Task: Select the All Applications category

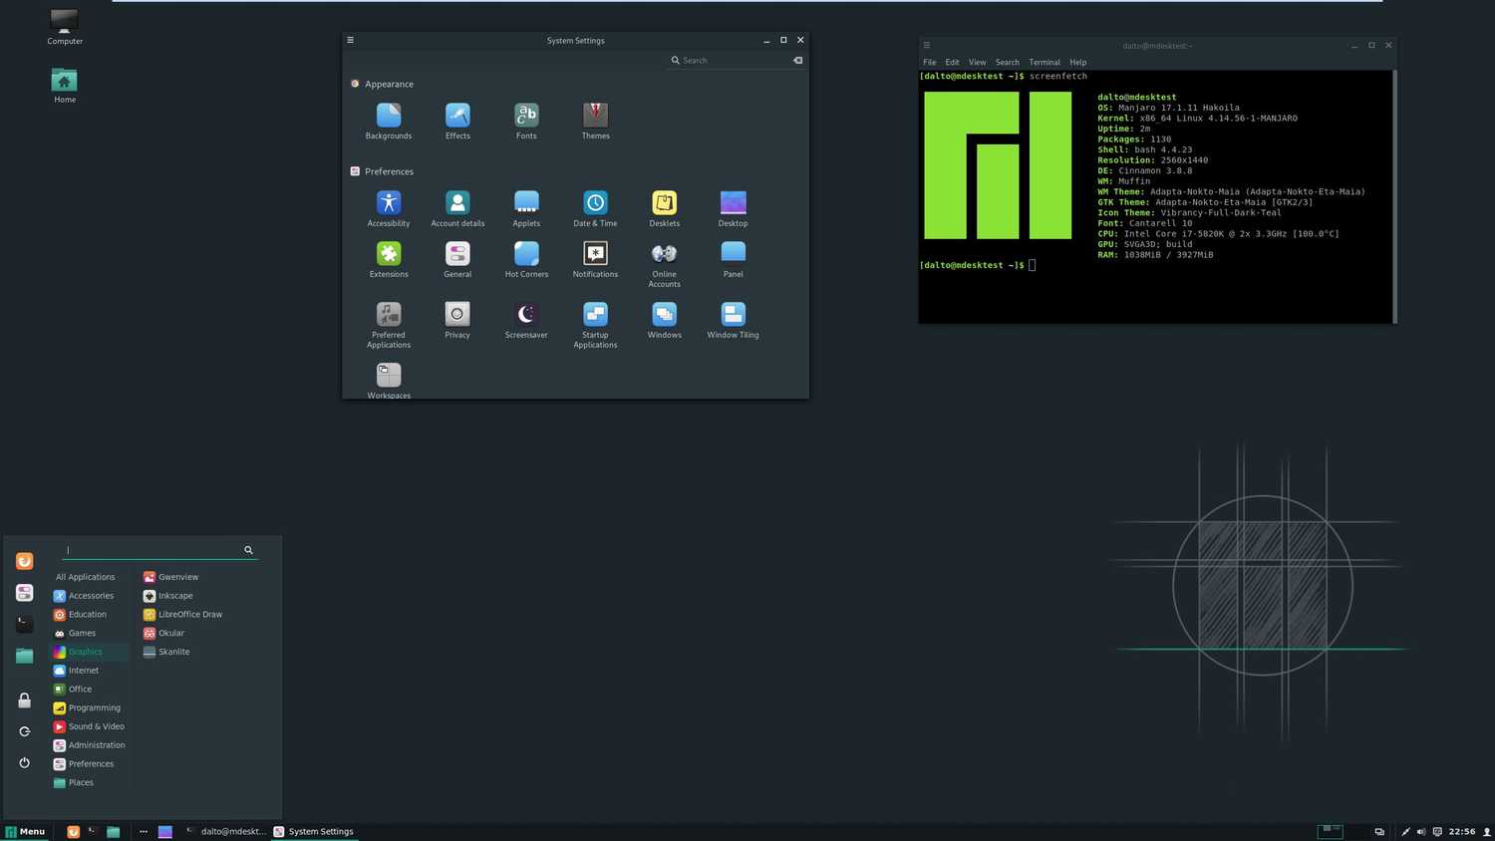Action: point(85,576)
